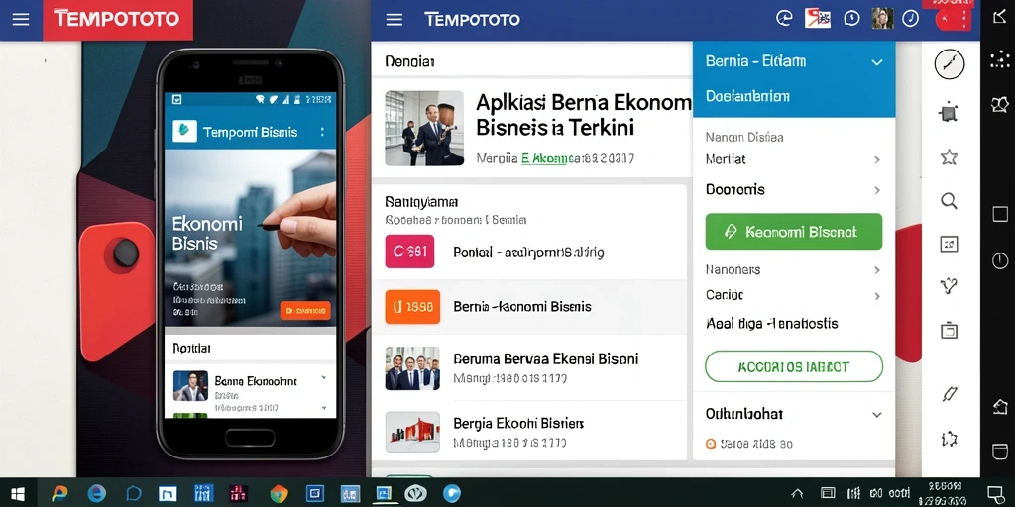This screenshot has width=1015, height=507.
Task: Click the red TEMPOTOTO logo on the left
Action: click(118, 20)
